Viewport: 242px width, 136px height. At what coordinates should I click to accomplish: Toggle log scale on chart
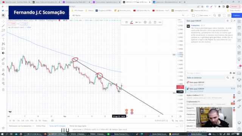pos(177,121)
